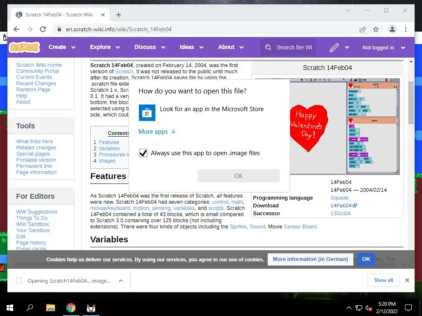The height and width of the screenshot is (316, 422).
Task: Open the Chrome three-dot menu
Action: click(406, 29)
